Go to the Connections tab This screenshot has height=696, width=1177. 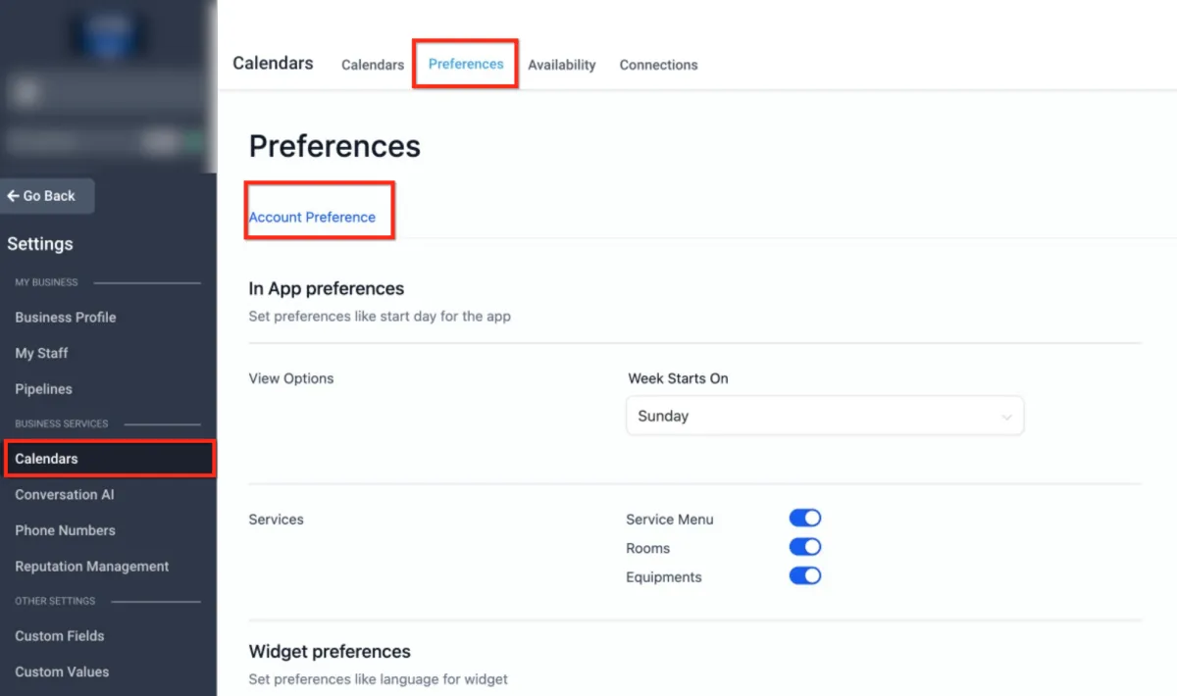(659, 65)
